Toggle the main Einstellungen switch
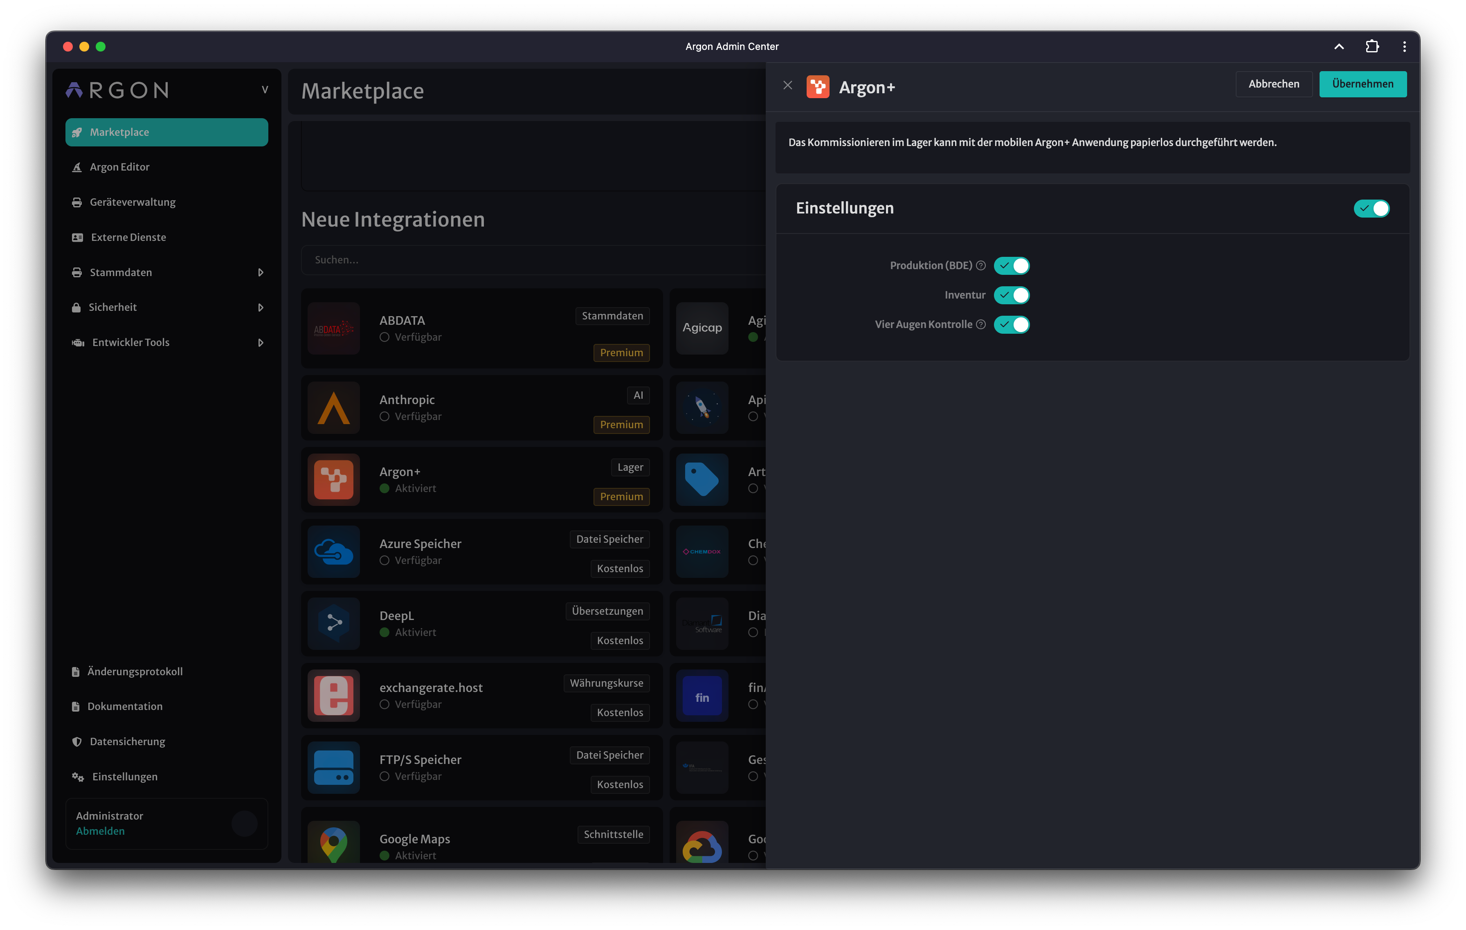The image size is (1466, 930). [x=1371, y=209]
